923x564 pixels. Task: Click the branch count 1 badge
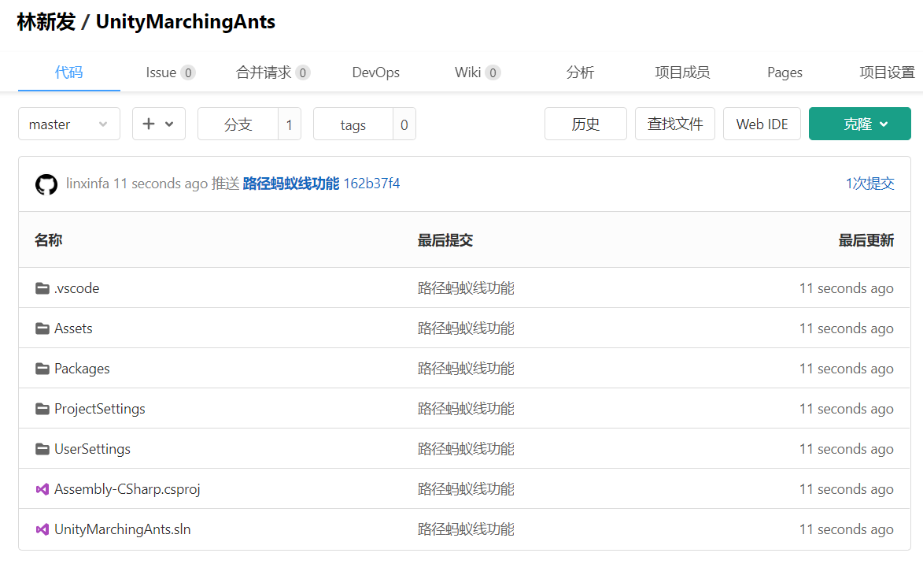point(289,124)
